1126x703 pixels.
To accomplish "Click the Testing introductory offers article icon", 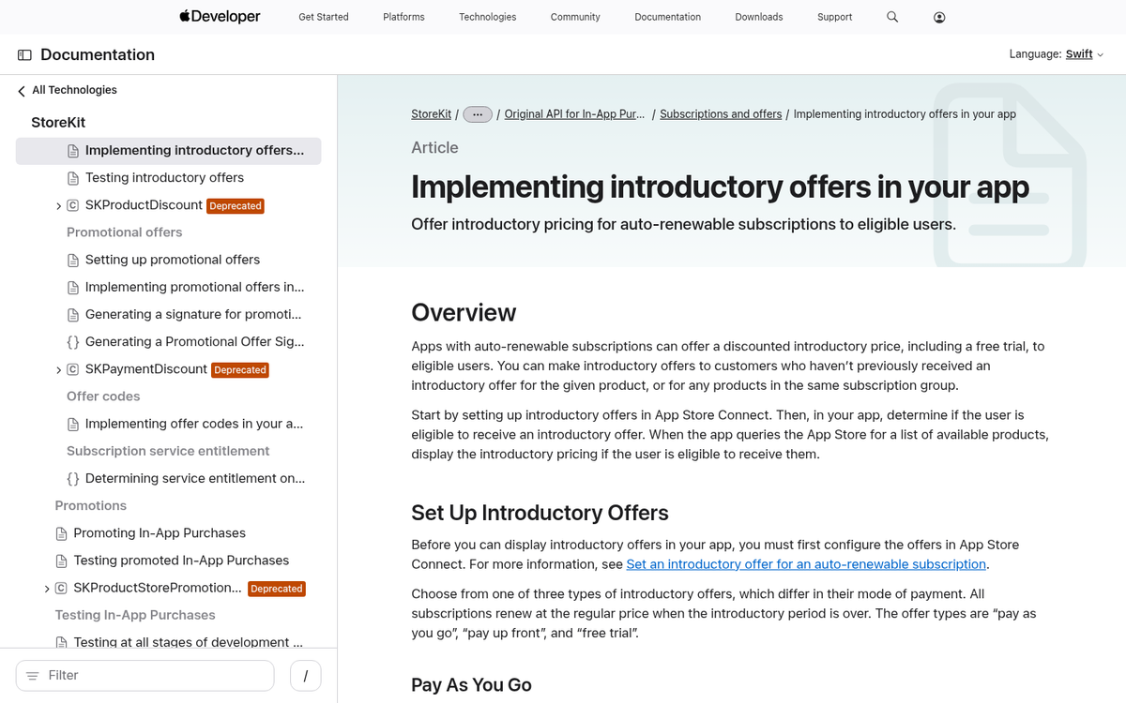I will click(73, 178).
